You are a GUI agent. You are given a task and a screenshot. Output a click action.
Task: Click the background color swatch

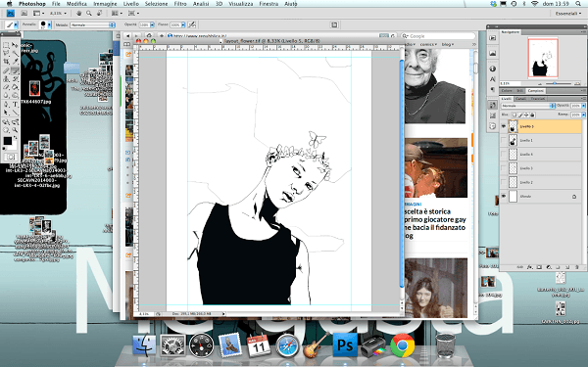point(15,147)
